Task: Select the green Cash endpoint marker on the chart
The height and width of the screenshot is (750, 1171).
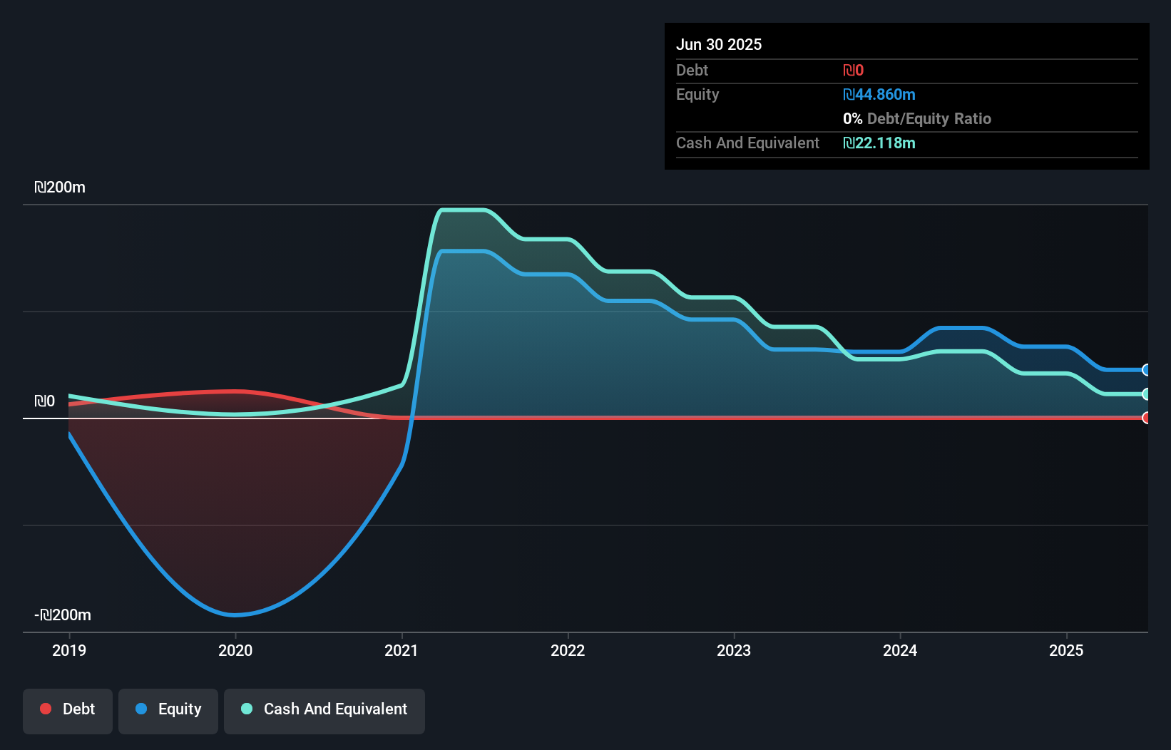Action: tap(1145, 393)
